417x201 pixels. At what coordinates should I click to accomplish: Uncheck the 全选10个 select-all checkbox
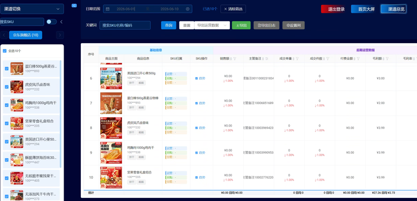(x=5, y=51)
